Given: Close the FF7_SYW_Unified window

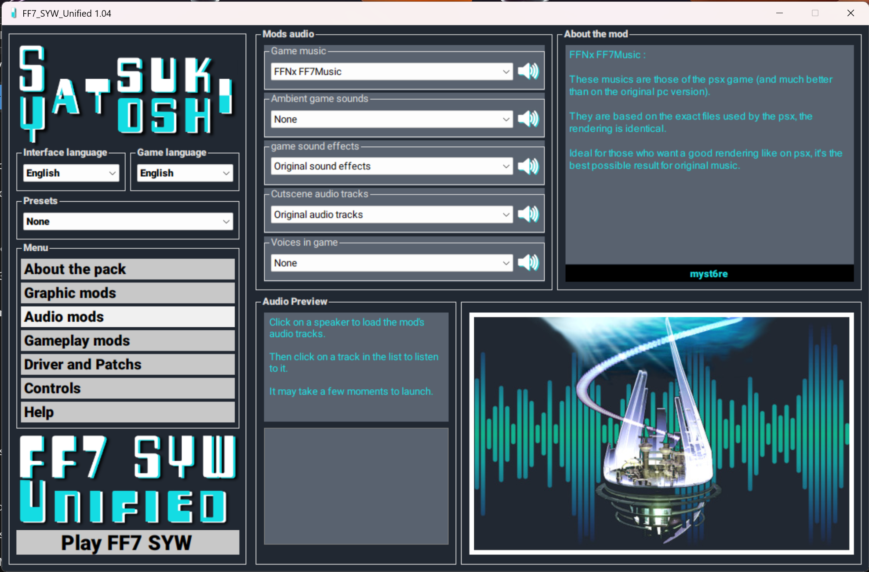Looking at the screenshot, I should (x=851, y=13).
